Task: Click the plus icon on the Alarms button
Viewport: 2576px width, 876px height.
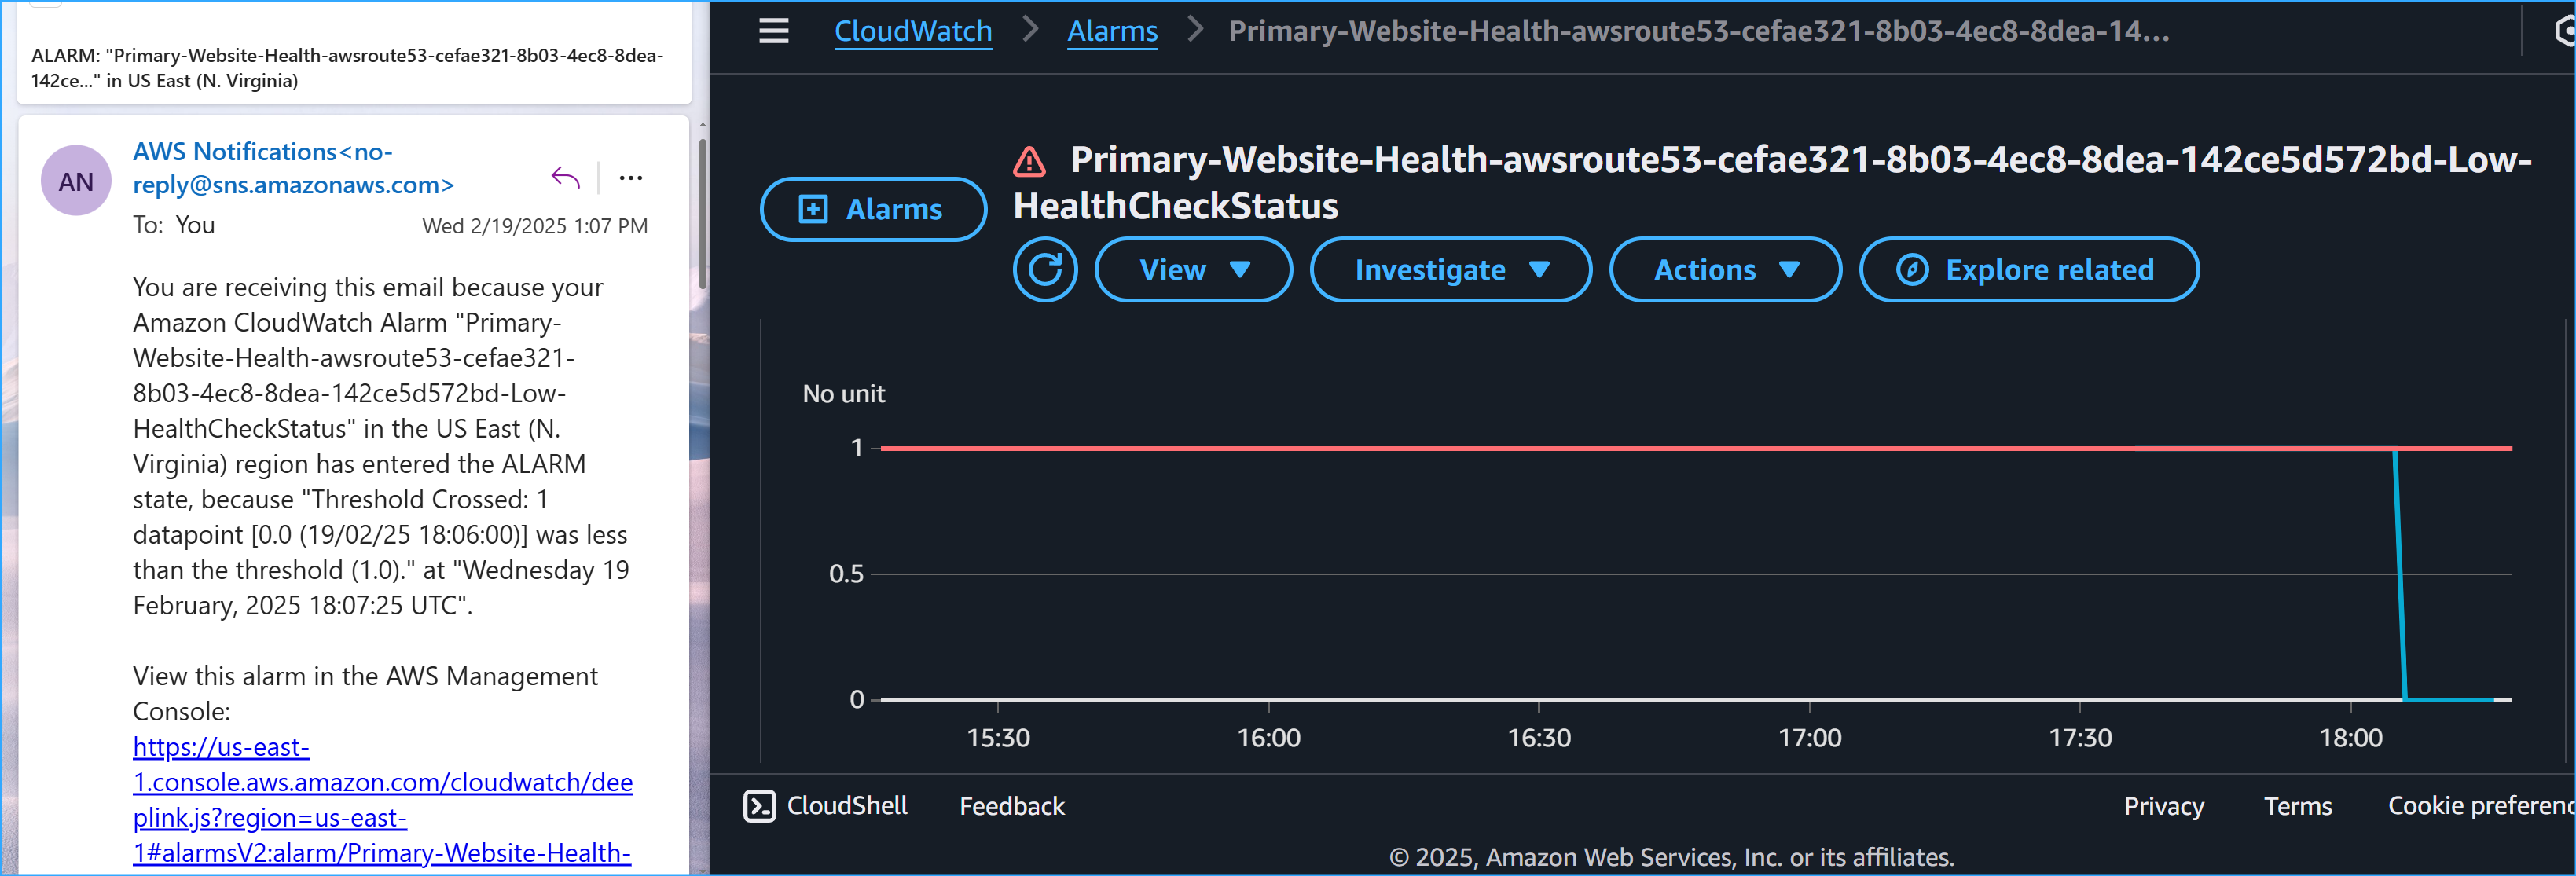Action: coord(813,209)
